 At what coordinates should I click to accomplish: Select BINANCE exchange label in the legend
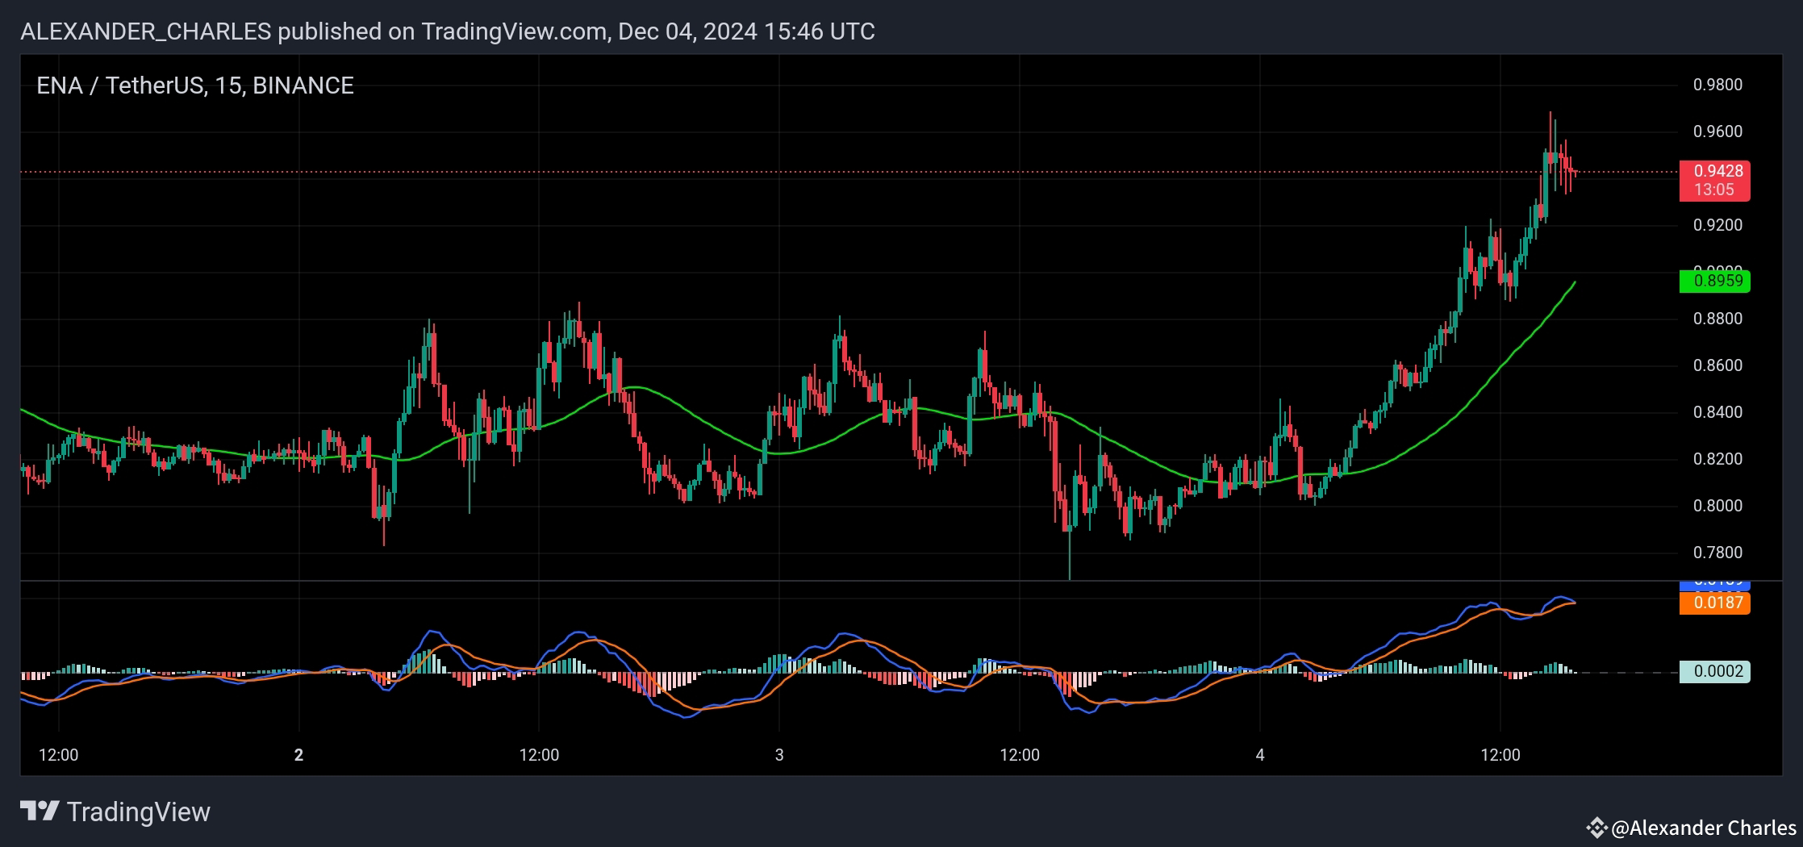coord(306,84)
